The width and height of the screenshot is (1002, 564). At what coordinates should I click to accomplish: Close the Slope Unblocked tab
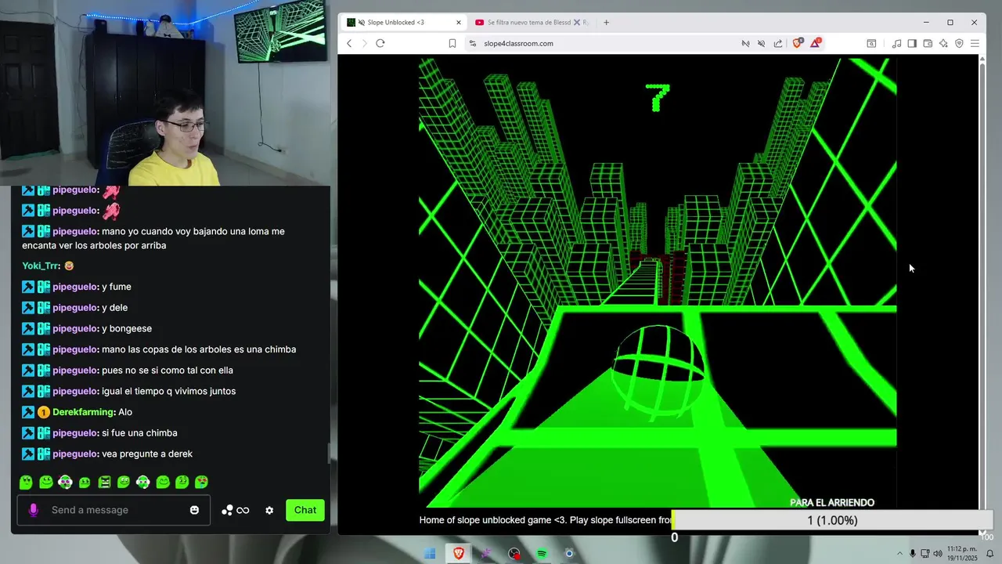tap(458, 22)
